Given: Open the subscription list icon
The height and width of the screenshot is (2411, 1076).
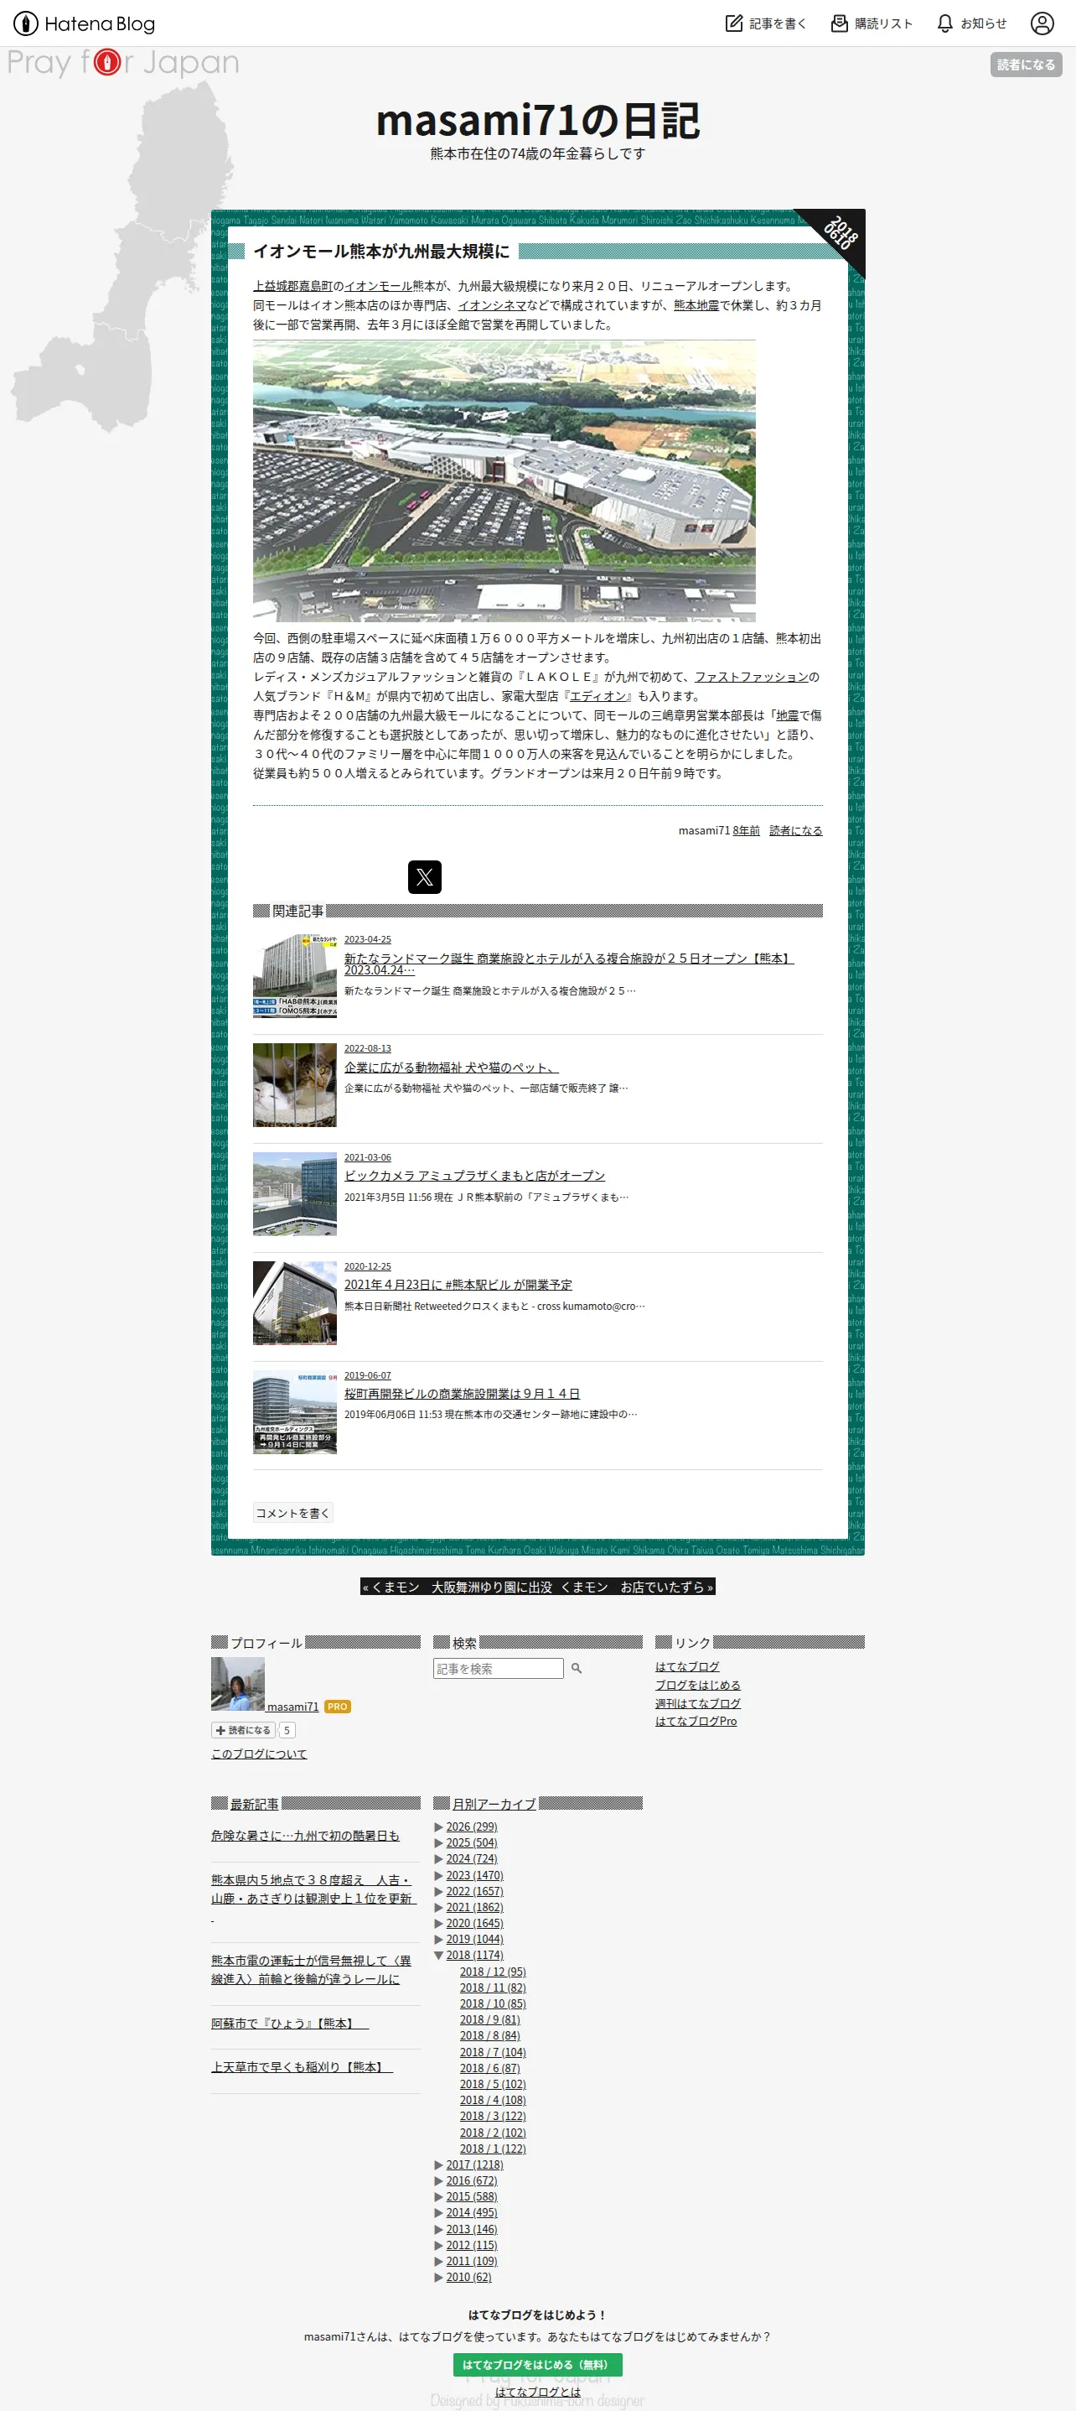Looking at the screenshot, I should click(840, 23).
